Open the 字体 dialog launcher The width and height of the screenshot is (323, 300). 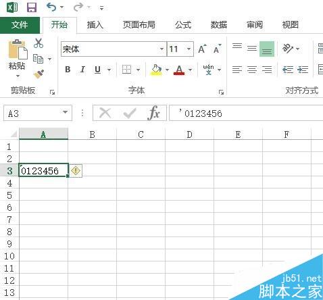pos(221,92)
